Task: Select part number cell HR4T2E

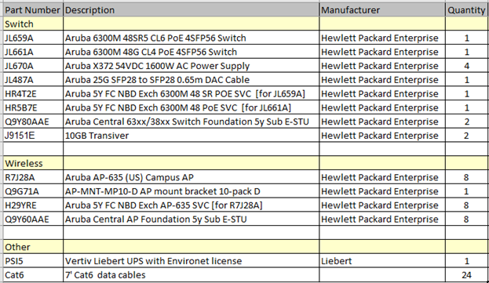Action: pos(33,93)
